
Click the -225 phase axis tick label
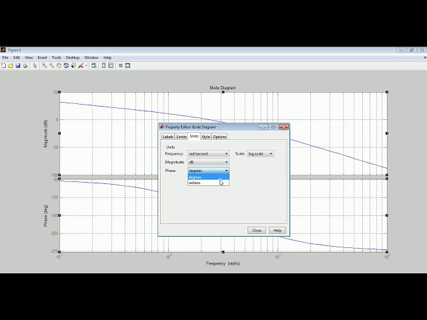pos(55,233)
